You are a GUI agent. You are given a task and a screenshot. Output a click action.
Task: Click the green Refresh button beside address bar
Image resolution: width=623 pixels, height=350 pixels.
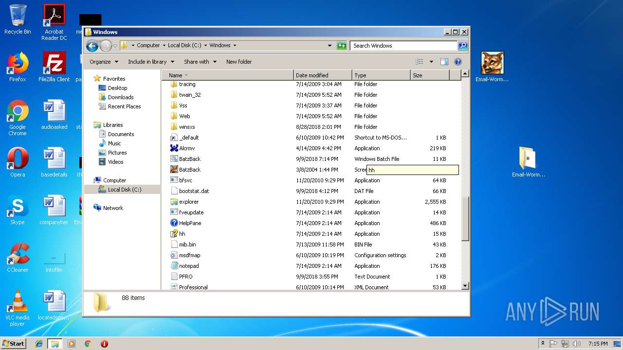coord(342,46)
